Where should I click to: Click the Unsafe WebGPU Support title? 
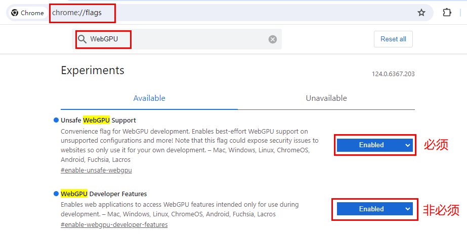(98, 120)
